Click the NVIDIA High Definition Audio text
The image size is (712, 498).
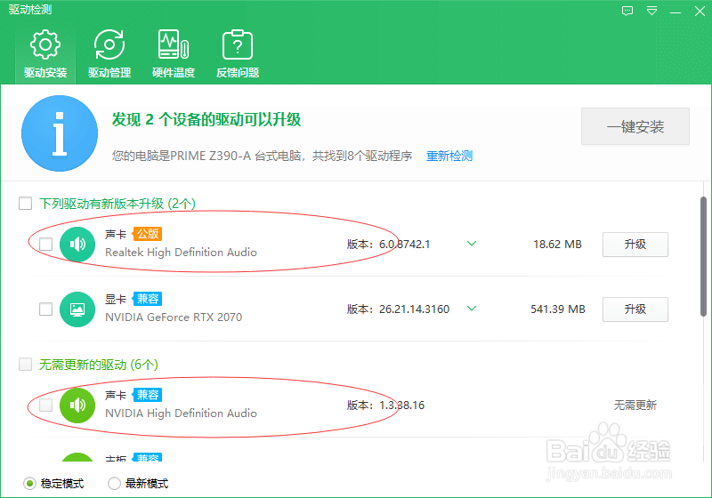182,414
